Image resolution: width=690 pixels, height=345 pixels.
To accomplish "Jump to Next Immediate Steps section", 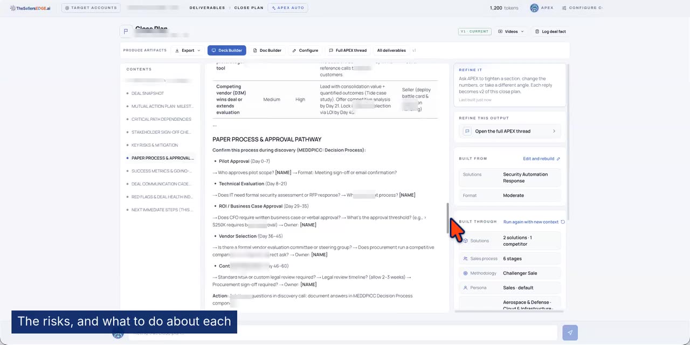I will click(162, 210).
